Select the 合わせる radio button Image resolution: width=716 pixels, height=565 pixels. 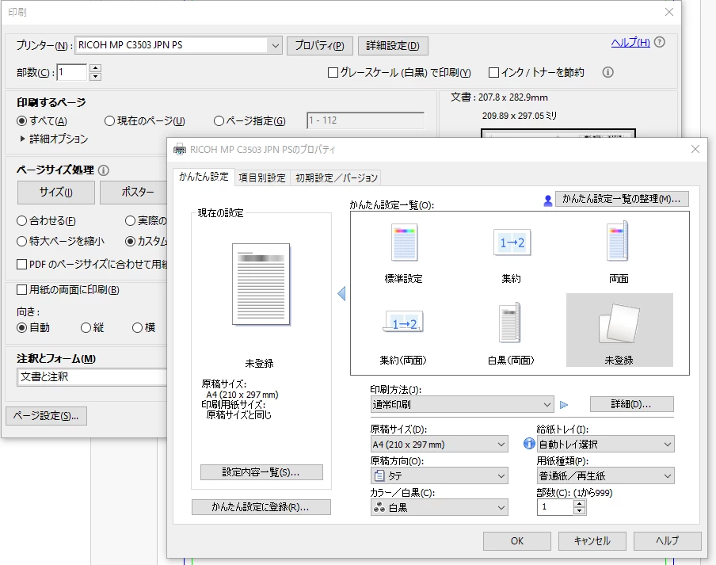(x=21, y=221)
